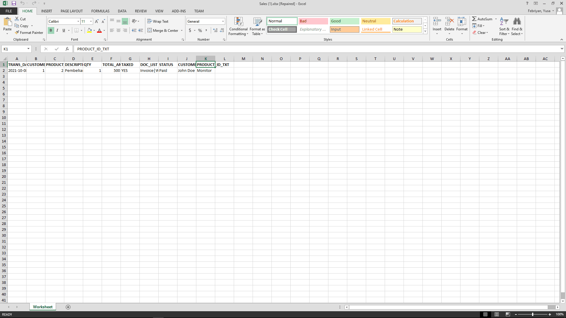
Task: Click the Conditional Formatting icon
Action: pos(238,22)
